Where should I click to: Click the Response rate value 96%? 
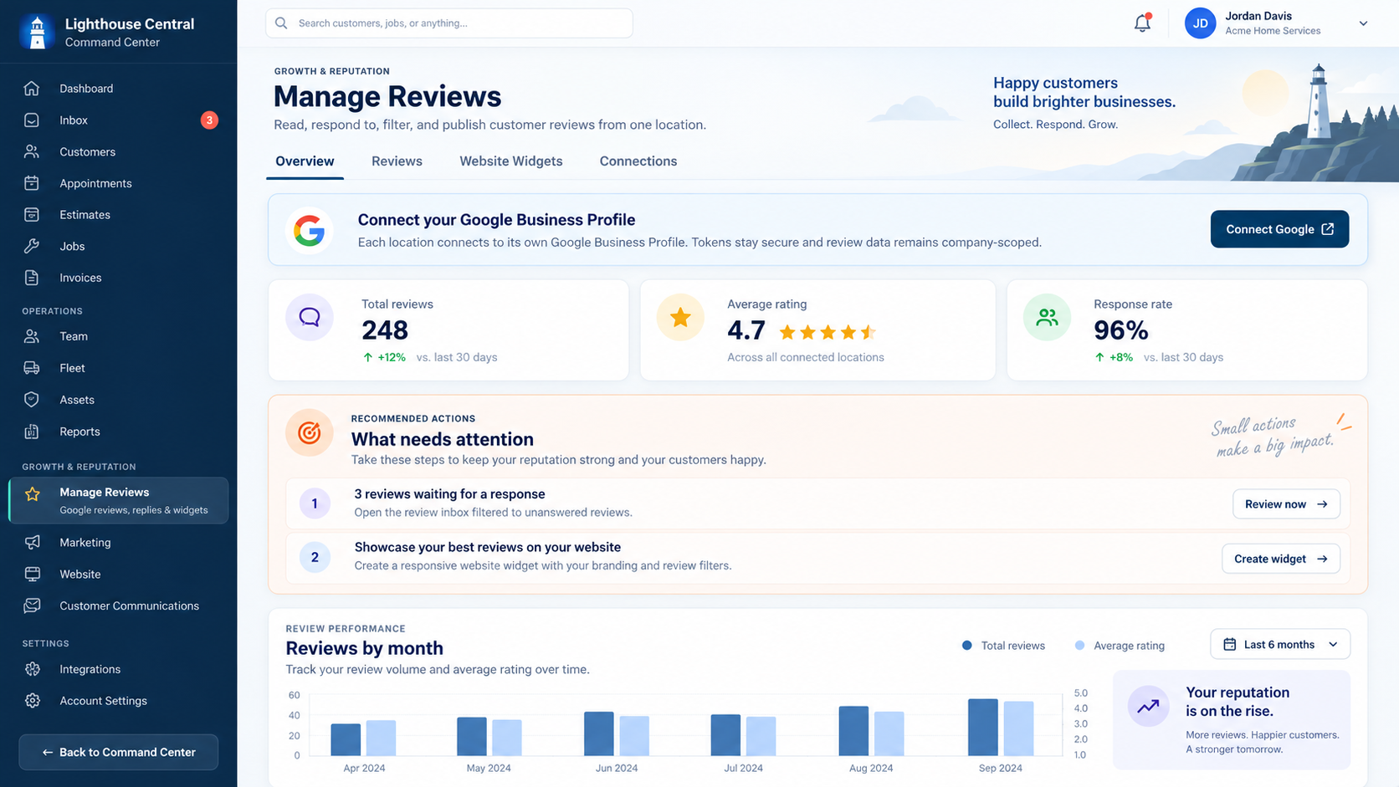click(1121, 330)
